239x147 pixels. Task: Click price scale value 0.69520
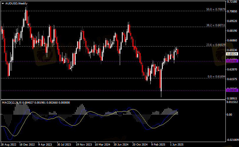(x=232, y=21)
